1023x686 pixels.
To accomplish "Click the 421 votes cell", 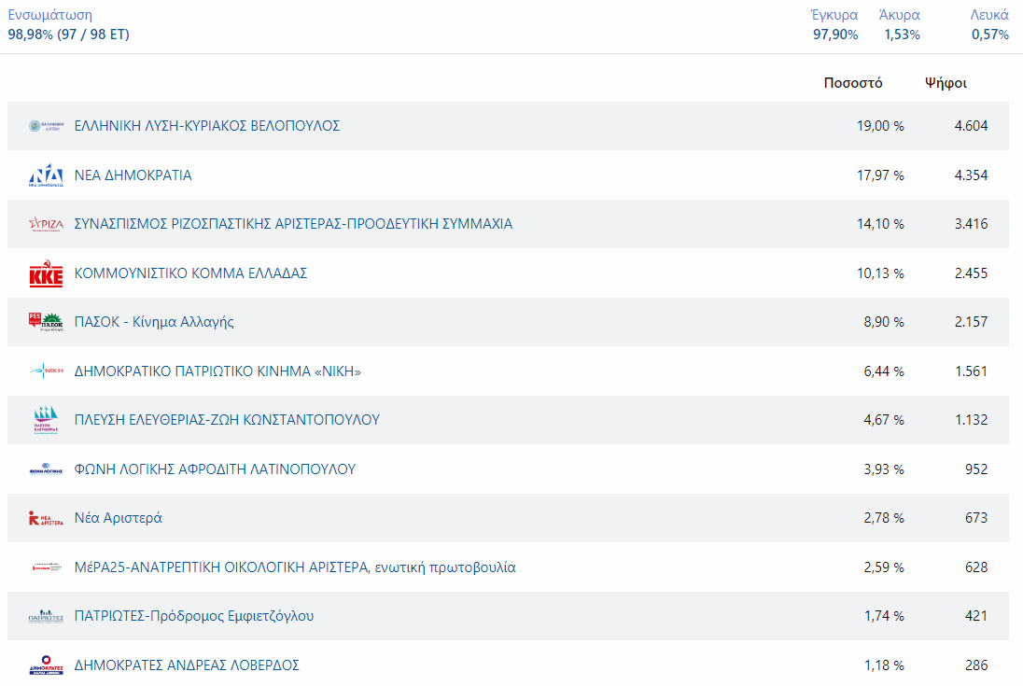I will click(976, 616).
